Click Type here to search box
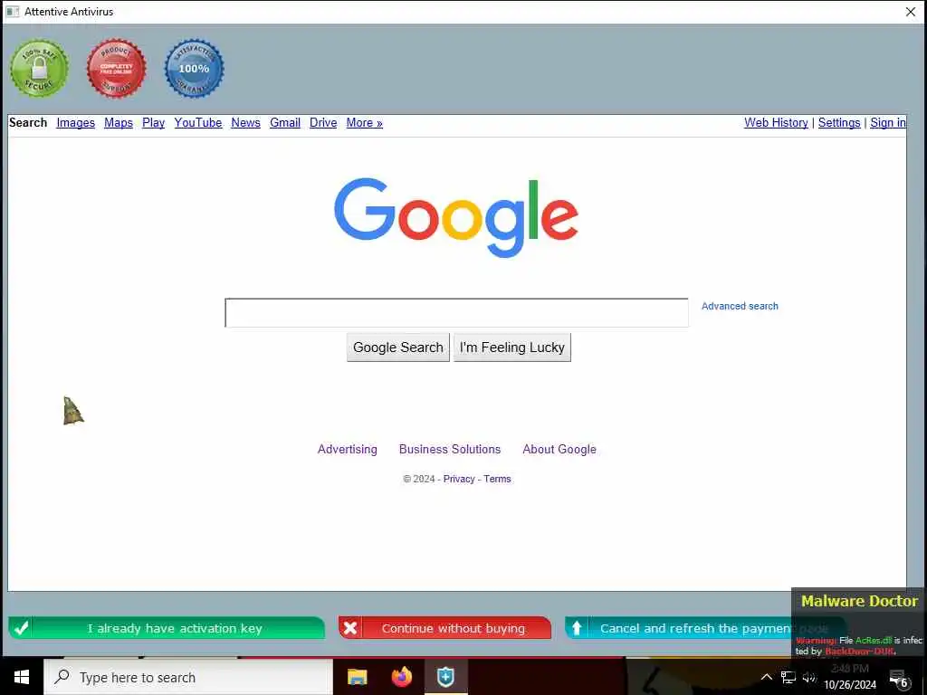 [188, 677]
